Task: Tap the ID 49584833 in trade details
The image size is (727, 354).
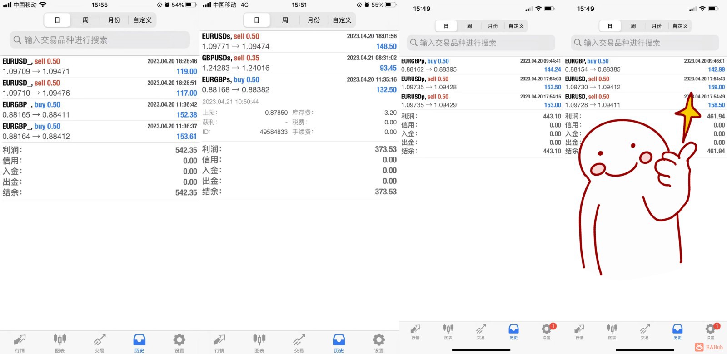Action: pyautogui.click(x=274, y=132)
